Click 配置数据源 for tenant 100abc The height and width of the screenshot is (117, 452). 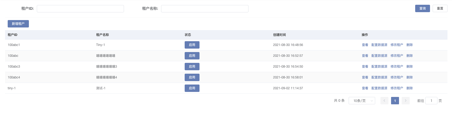pos(379,56)
